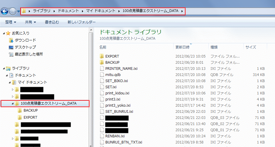
Task: Click the QDB_03 ファイル type cell
Action: (x=225, y=118)
